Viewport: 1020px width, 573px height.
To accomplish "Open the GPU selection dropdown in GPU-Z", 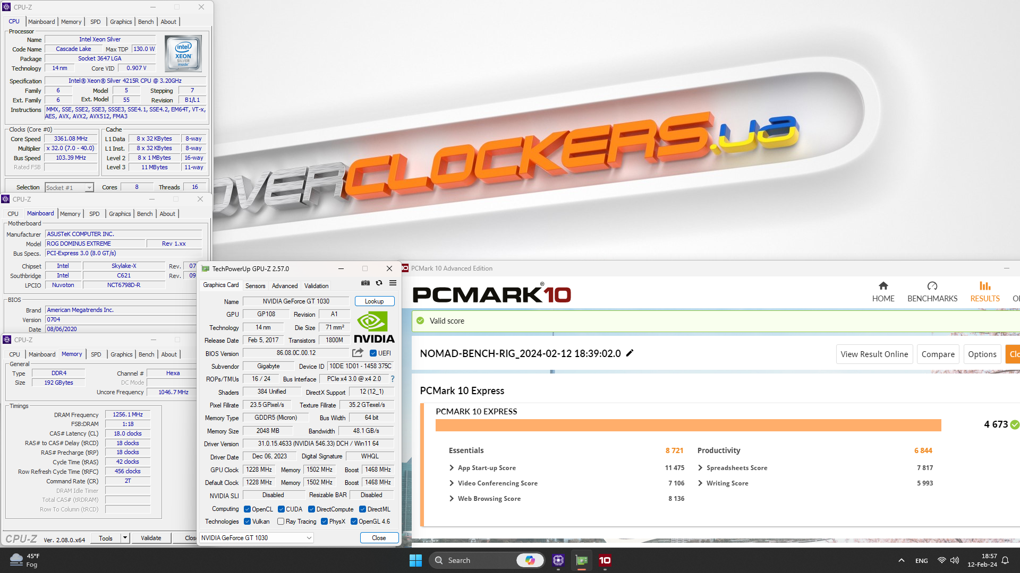I will [x=257, y=538].
